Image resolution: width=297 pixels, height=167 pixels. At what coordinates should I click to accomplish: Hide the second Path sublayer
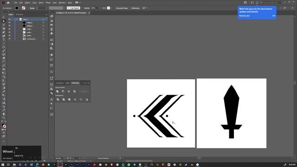9,32
